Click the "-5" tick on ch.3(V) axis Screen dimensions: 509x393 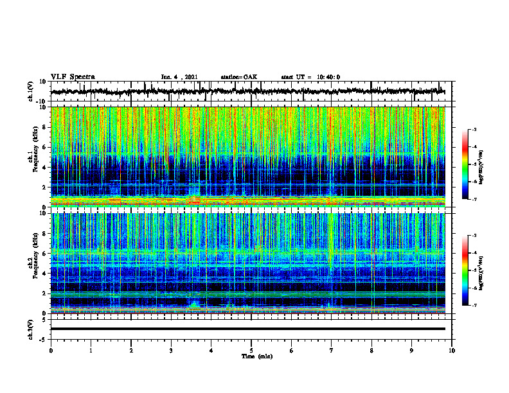(44, 340)
